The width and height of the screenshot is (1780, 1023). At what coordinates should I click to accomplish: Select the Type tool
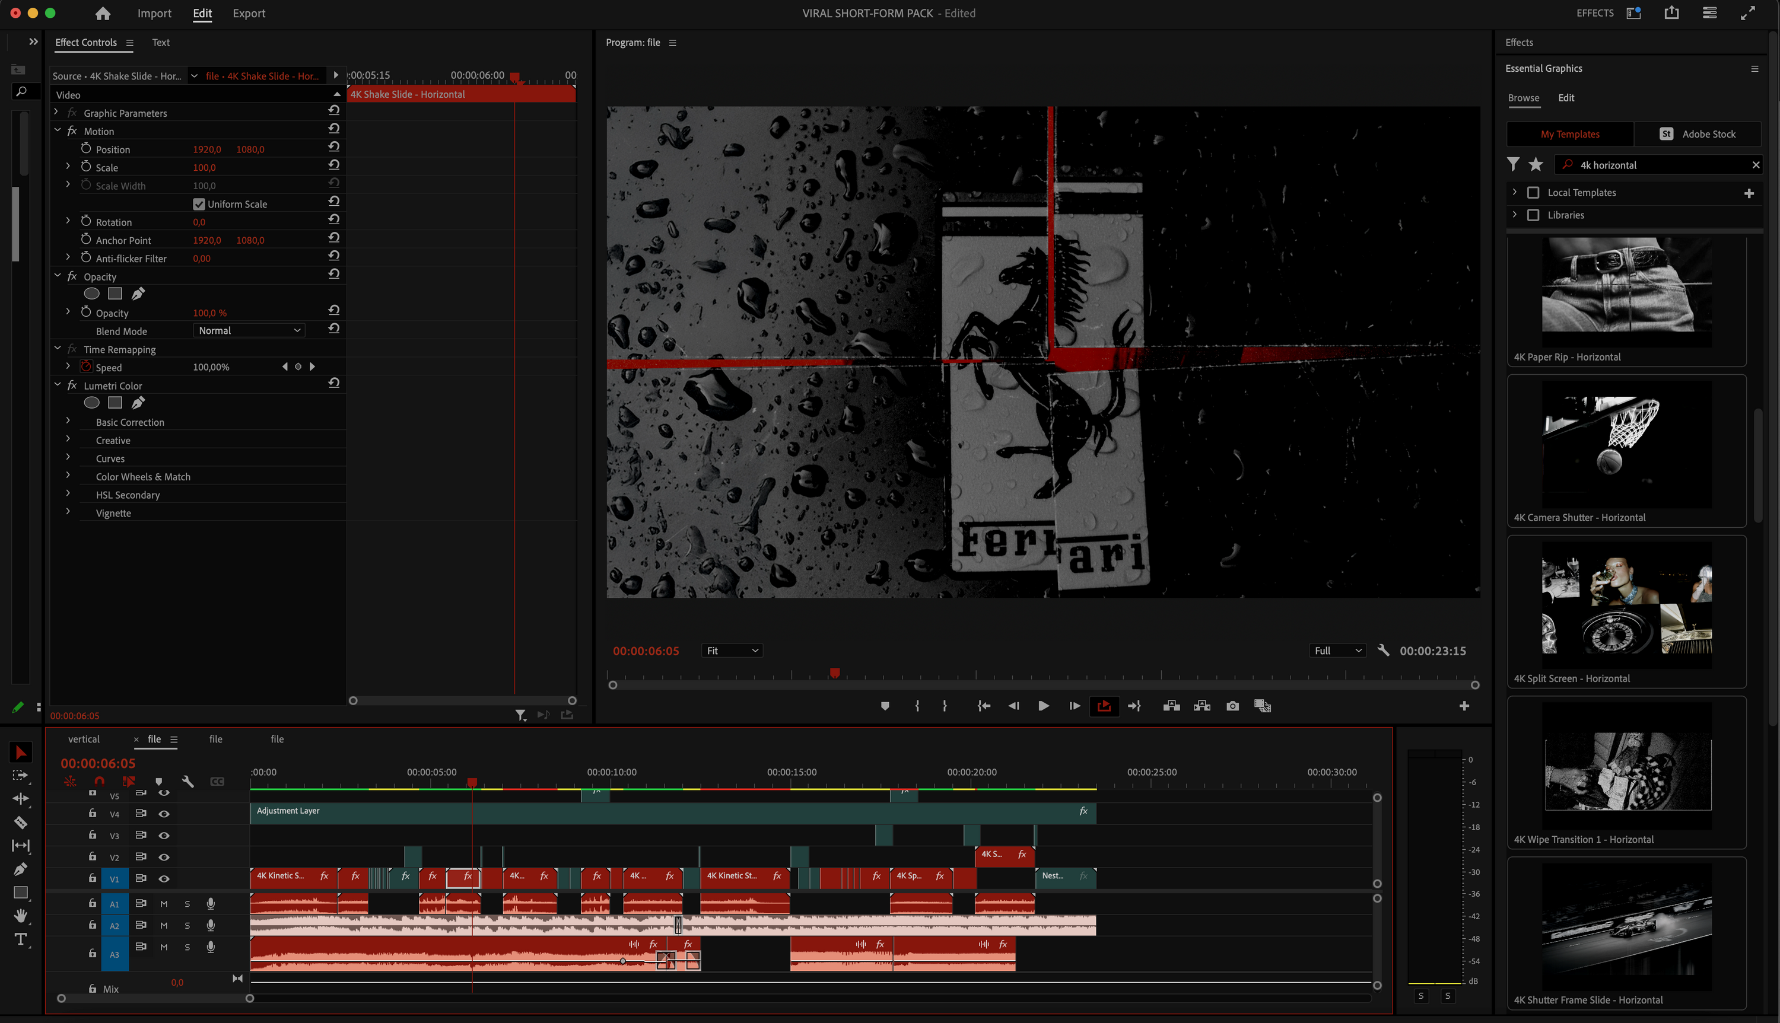(x=20, y=939)
